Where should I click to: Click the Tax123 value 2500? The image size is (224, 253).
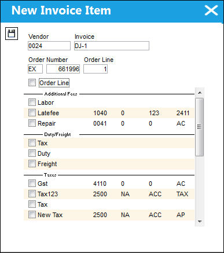100,194
